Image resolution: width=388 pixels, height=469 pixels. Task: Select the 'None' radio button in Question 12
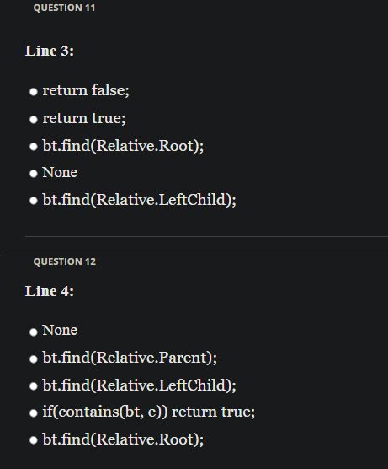34,332
